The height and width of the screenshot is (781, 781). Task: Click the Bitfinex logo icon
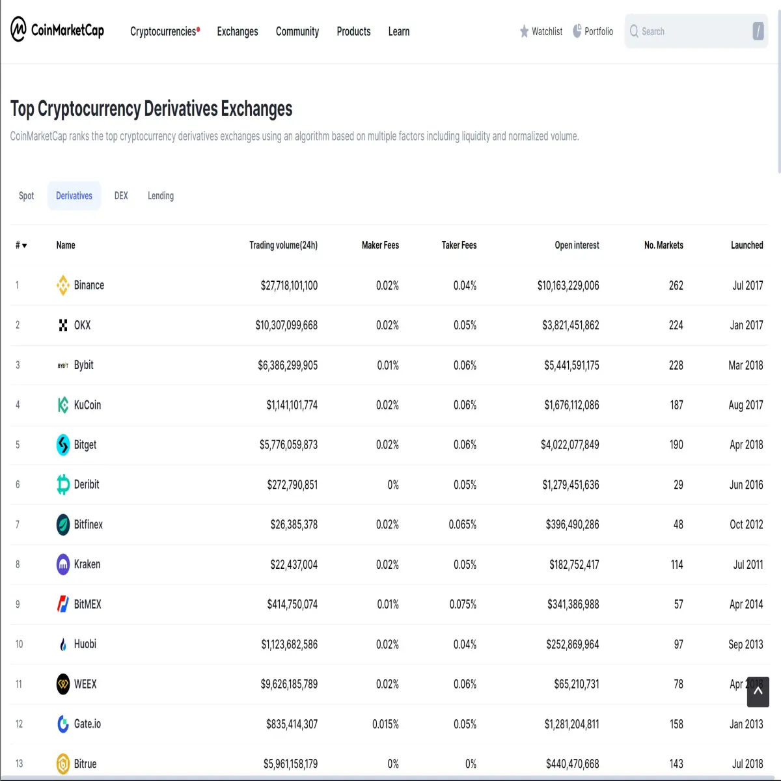point(63,525)
